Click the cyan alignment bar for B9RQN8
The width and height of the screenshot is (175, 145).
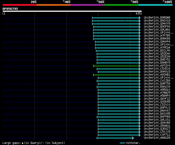coord(116,18)
